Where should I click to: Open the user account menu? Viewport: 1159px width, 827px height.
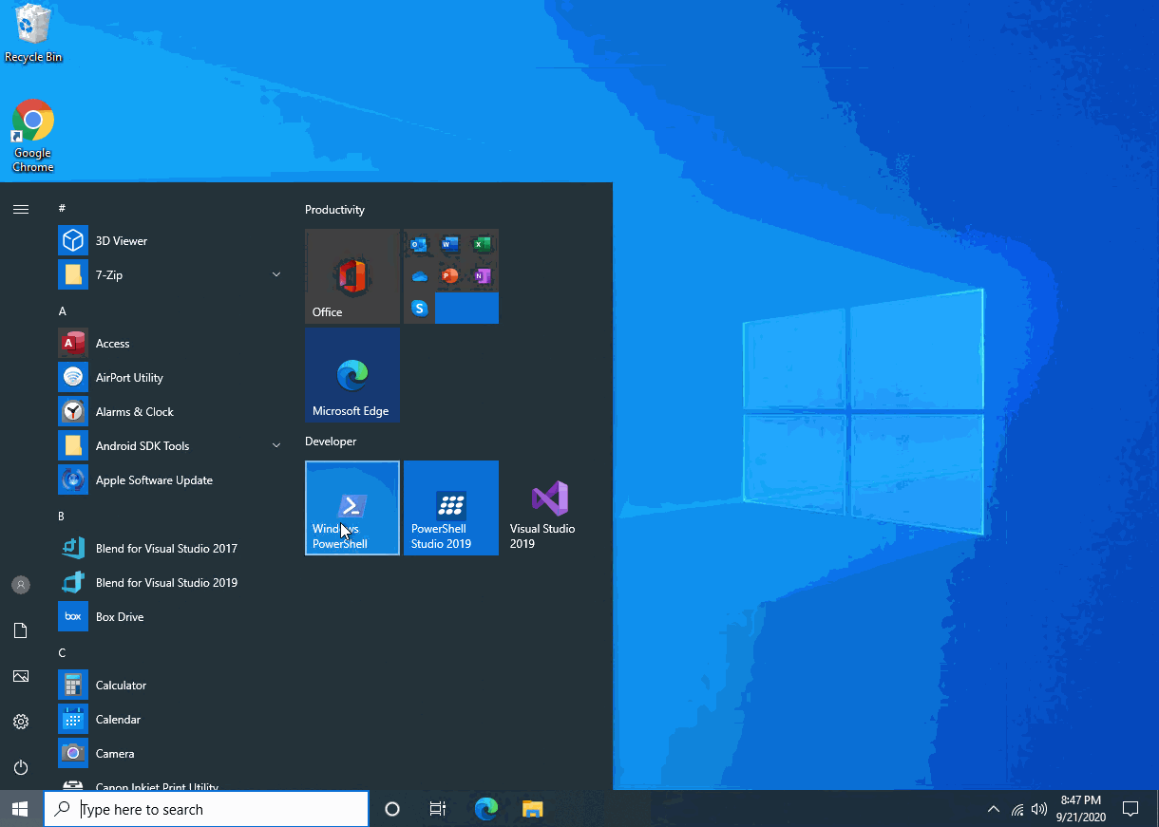(21, 585)
